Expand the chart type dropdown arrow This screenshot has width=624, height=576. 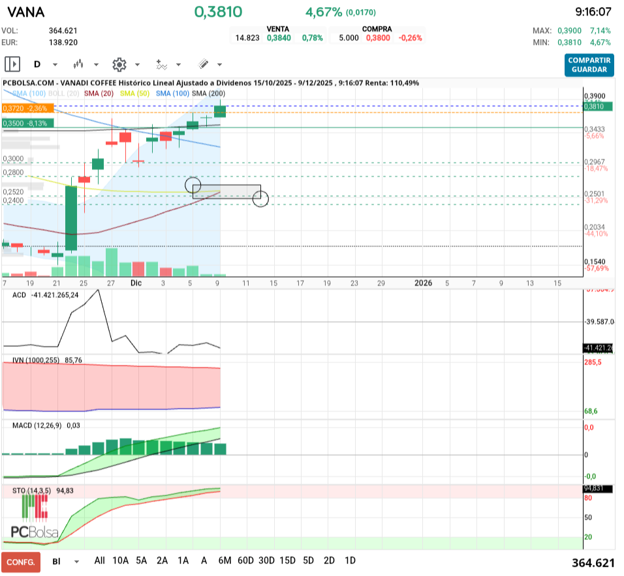tap(97, 65)
